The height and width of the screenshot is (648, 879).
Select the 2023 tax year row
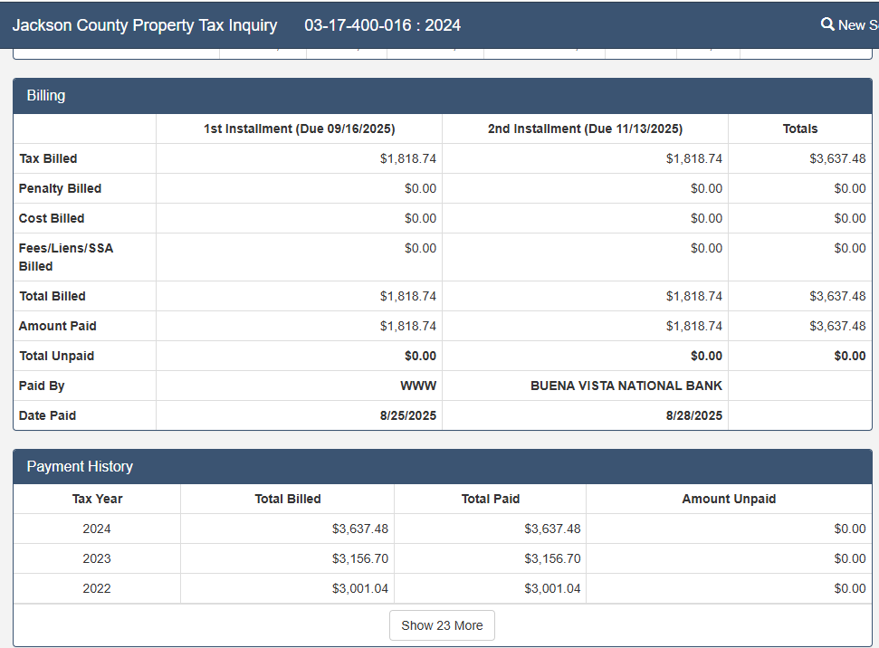(97, 558)
